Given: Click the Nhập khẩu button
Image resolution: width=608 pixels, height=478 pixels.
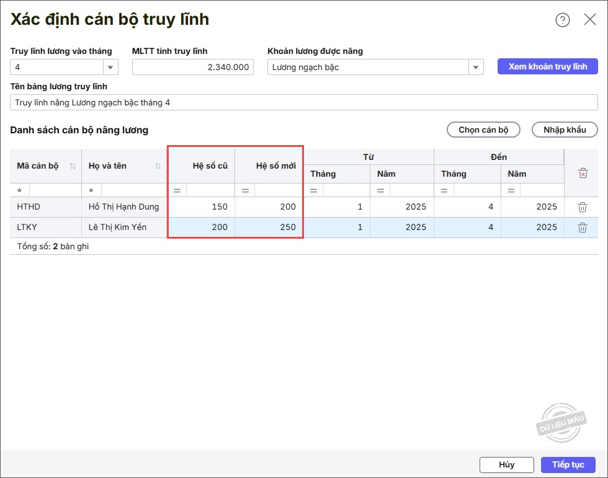Looking at the screenshot, I should tap(565, 130).
